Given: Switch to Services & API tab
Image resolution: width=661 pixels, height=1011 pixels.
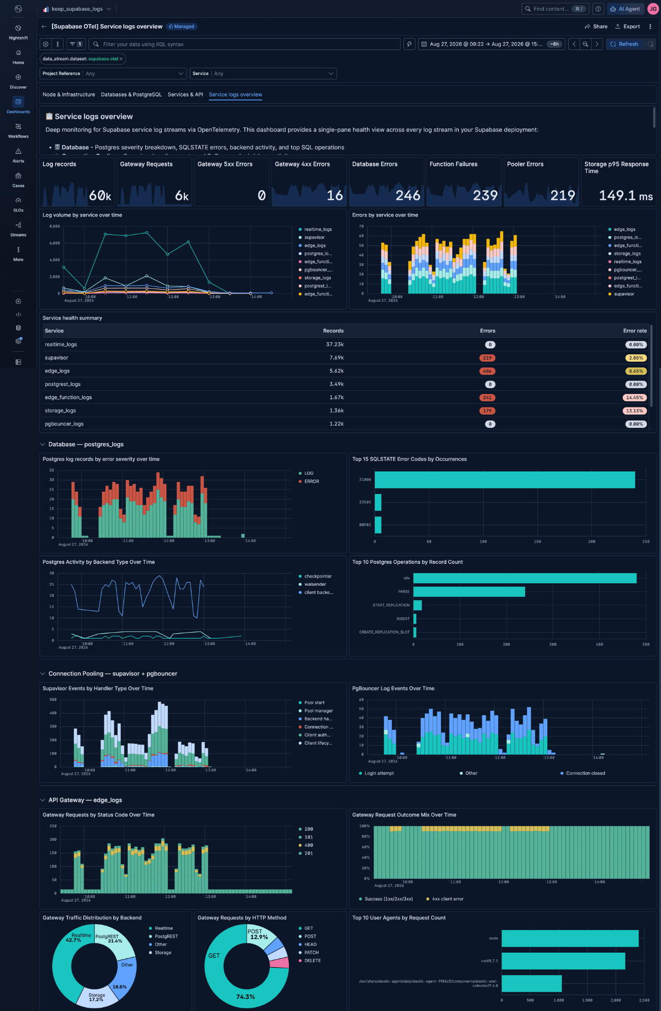Looking at the screenshot, I should click(x=185, y=95).
